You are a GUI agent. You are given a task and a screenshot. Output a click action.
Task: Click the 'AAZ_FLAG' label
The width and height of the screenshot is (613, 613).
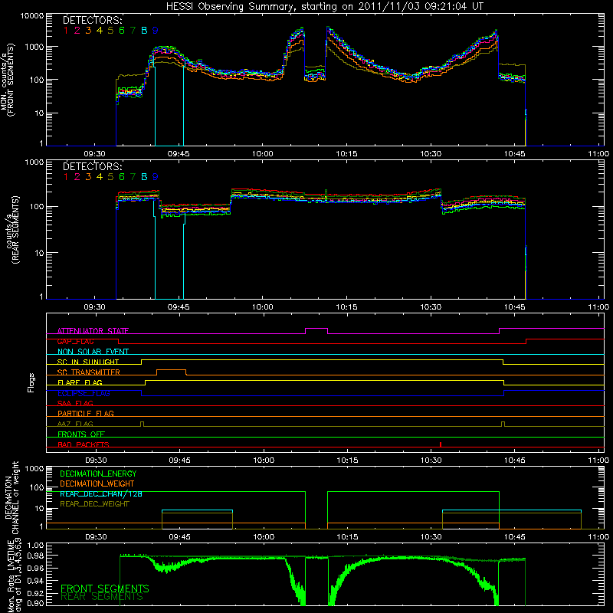pos(75,424)
